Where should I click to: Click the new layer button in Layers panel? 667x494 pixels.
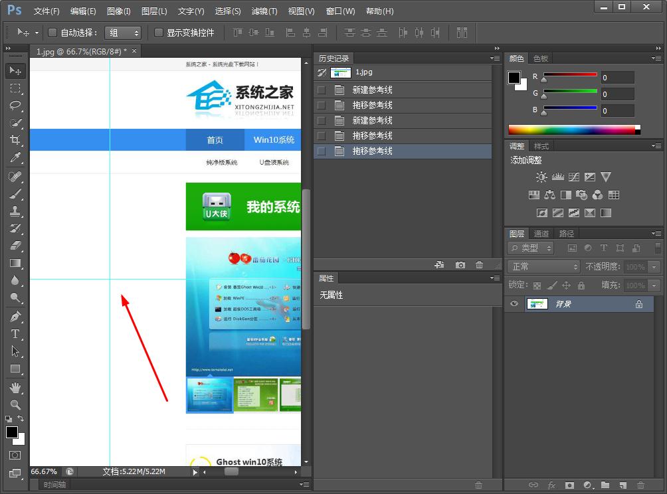622,485
